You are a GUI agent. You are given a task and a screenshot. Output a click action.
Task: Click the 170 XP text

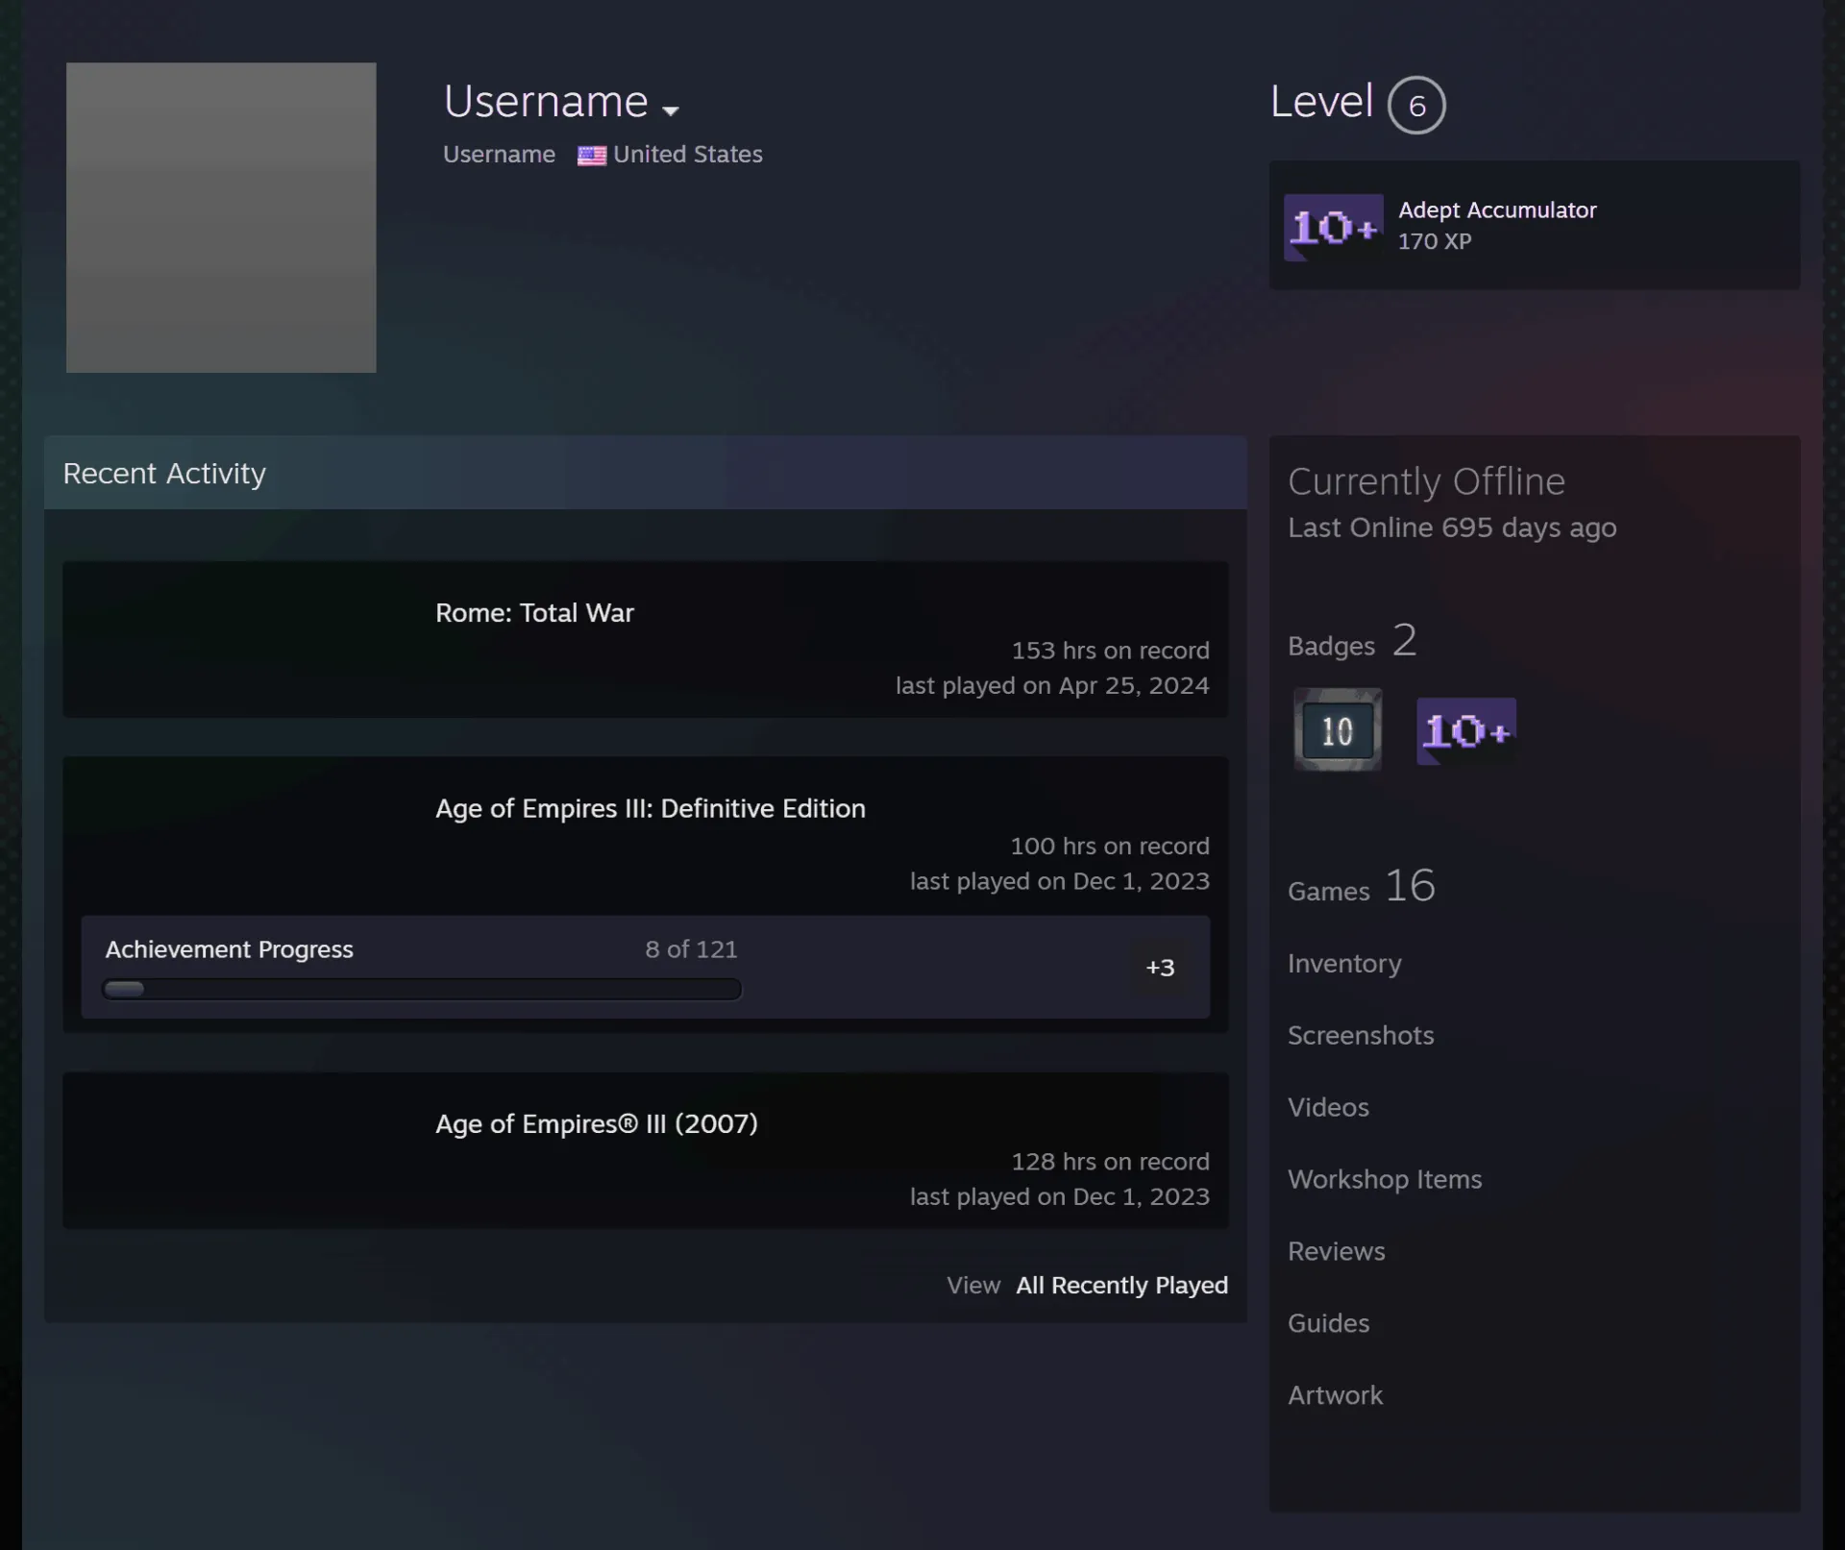pos(1434,241)
